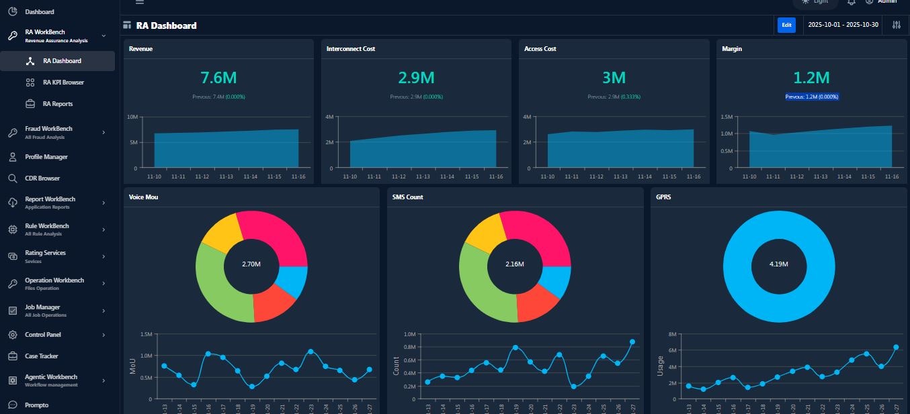Open the CDR Browser
This screenshot has height=414, width=910.
[44, 178]
